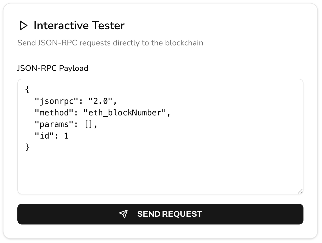Click the Interactive Tester heading text
The height and width of the screenshot is (243, 322).
coord(79,25)
